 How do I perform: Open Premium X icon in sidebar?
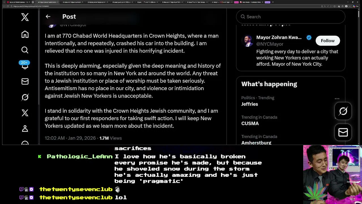25,113
